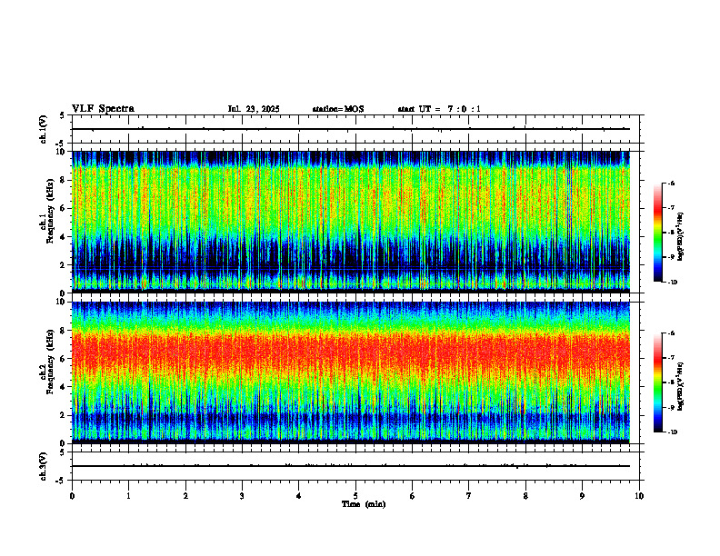Click time axis tick label "2"
The width and height of the screenshot is (720, 556).
(x=185, y=496)
